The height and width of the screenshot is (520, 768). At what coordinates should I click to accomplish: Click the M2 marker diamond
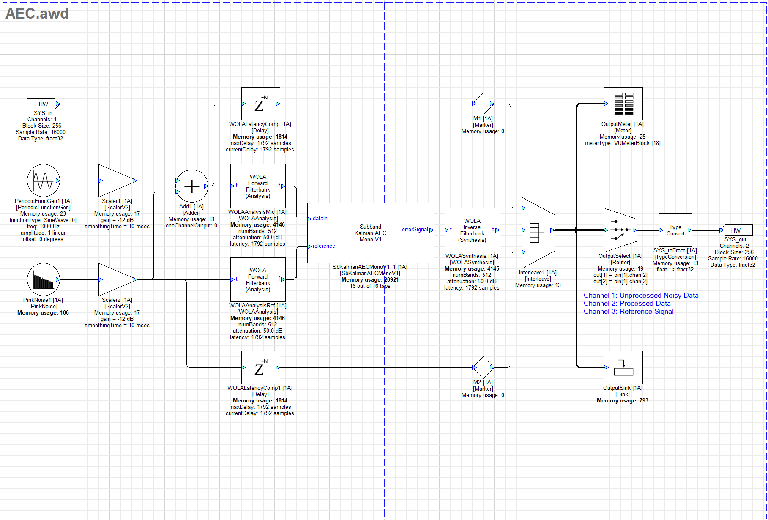483,367
